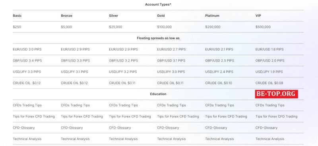This screenshot has width=318, height=146.
Task: Select the Gold account column header
Action: (161, 15)
